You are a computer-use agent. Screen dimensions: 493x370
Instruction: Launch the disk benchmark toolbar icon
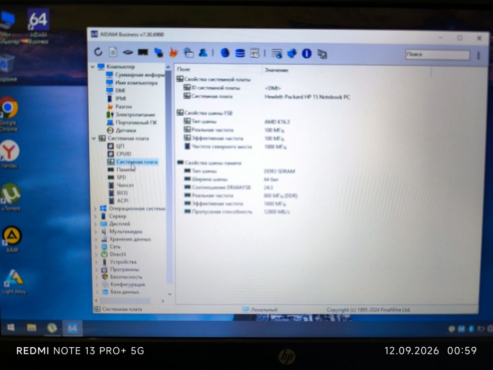coord(128,52)
